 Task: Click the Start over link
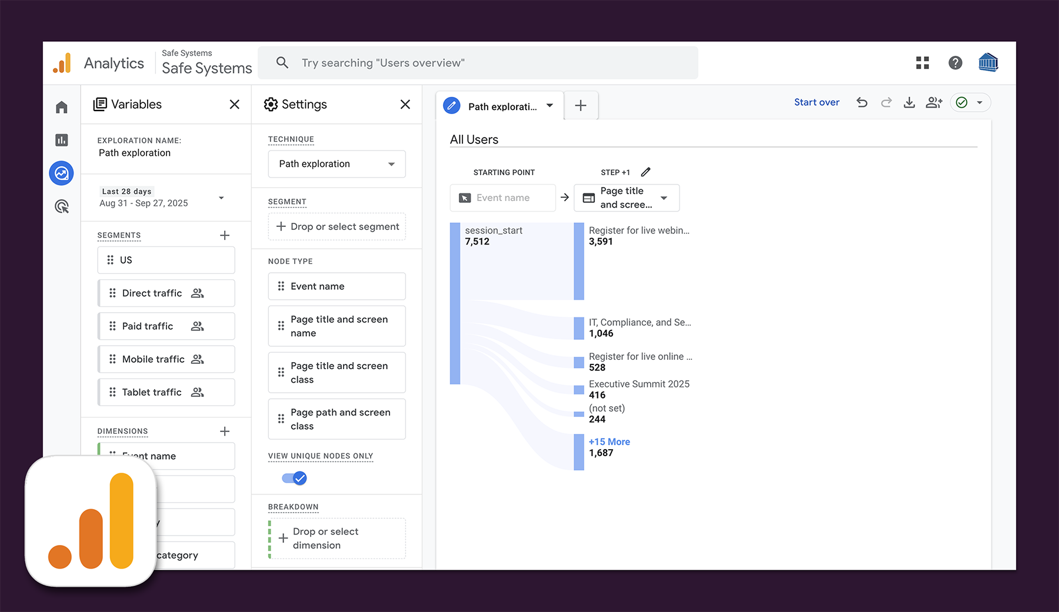[817, 102]
